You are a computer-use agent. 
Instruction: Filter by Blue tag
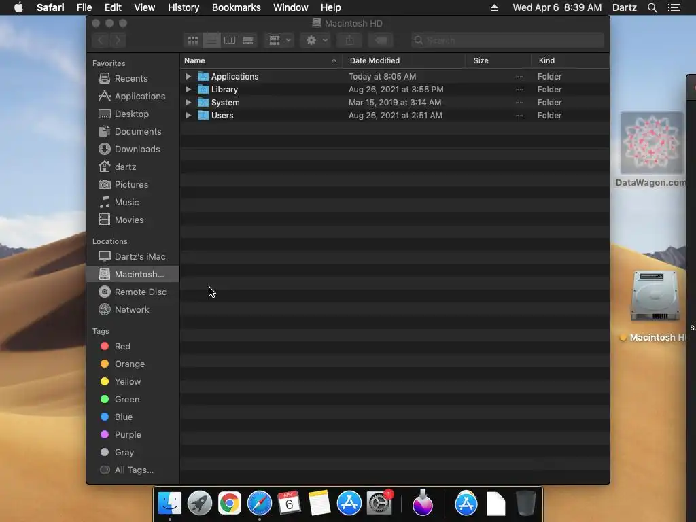tap(133, 417)
